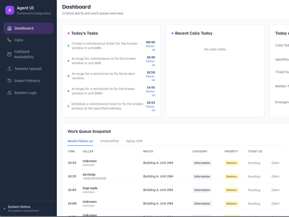Open Tenants Upload page

point(28,69)
